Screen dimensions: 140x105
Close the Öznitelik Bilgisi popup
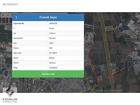[x=80, y=17]
